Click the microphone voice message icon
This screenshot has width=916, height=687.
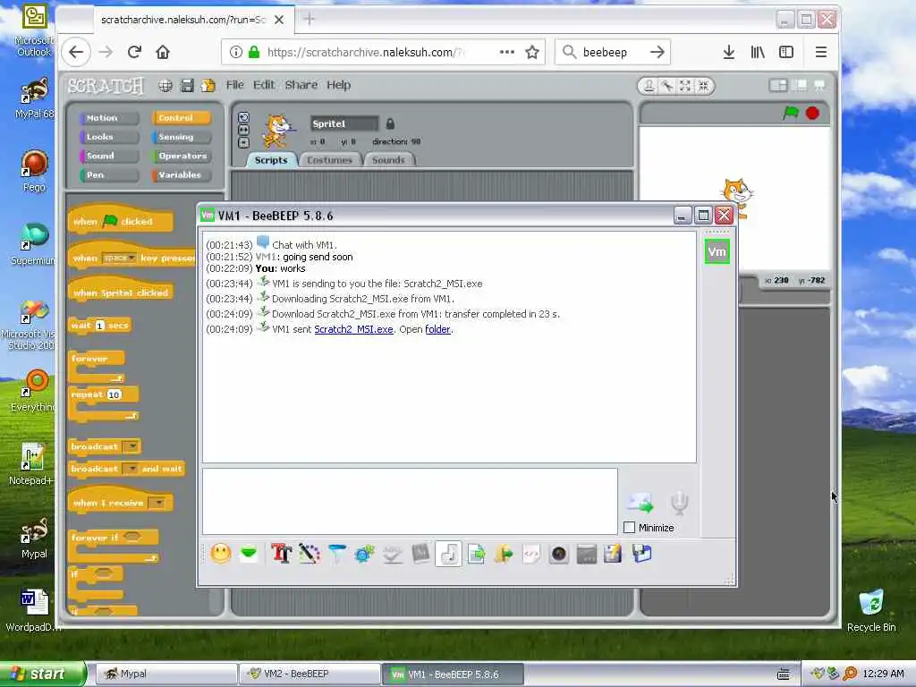679,503
